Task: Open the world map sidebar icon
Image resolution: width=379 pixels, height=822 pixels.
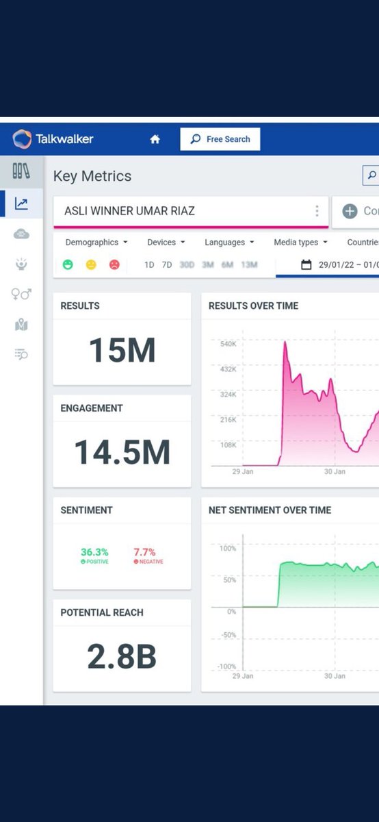Action: click(21, 325)
